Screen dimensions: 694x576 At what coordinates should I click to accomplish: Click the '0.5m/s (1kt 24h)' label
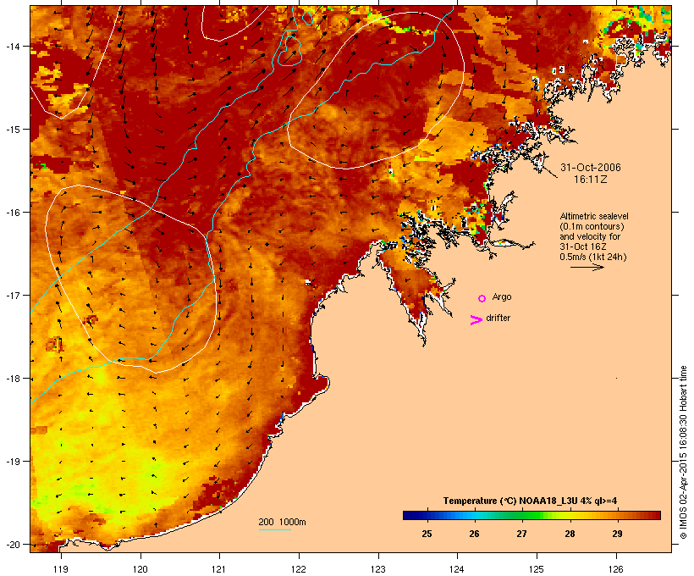point(593,257)
